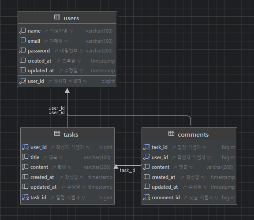
Task: Select updated_at label in users table
Action: click(41, 71)
